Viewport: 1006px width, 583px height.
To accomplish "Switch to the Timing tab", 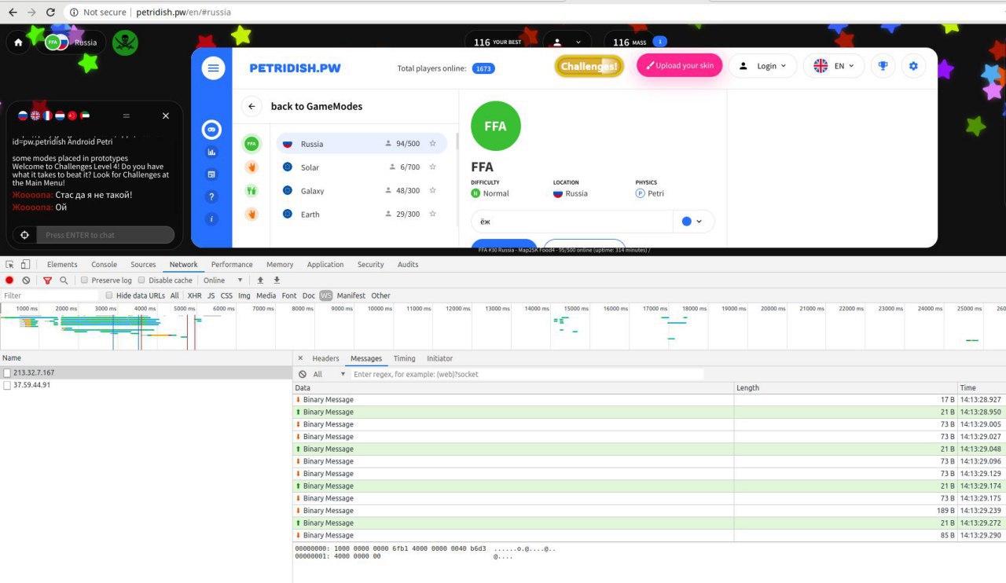I will [404, 358].
